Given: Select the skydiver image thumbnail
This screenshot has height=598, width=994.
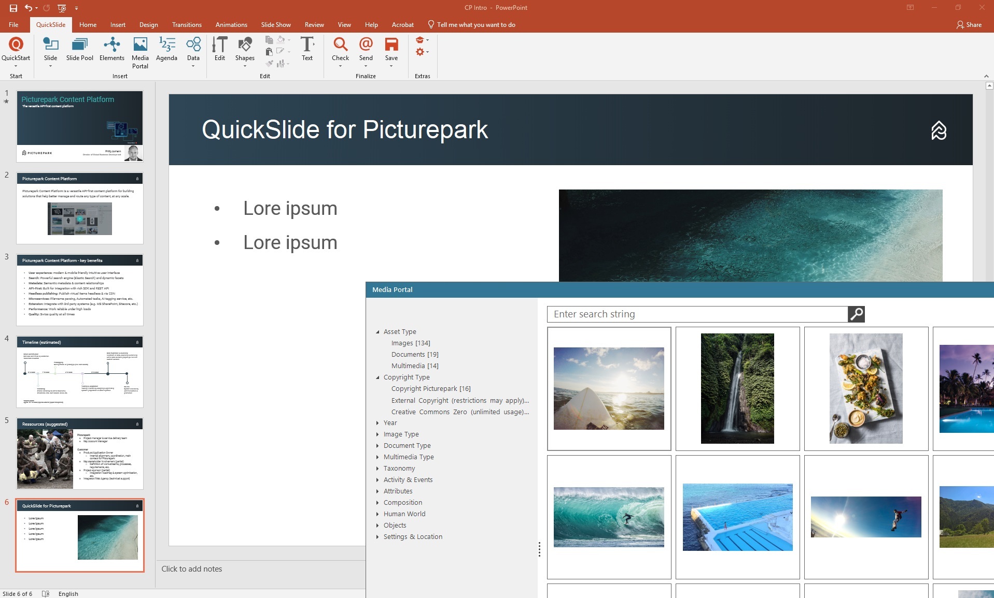Looking at the screenshot, I should [866, 517].
